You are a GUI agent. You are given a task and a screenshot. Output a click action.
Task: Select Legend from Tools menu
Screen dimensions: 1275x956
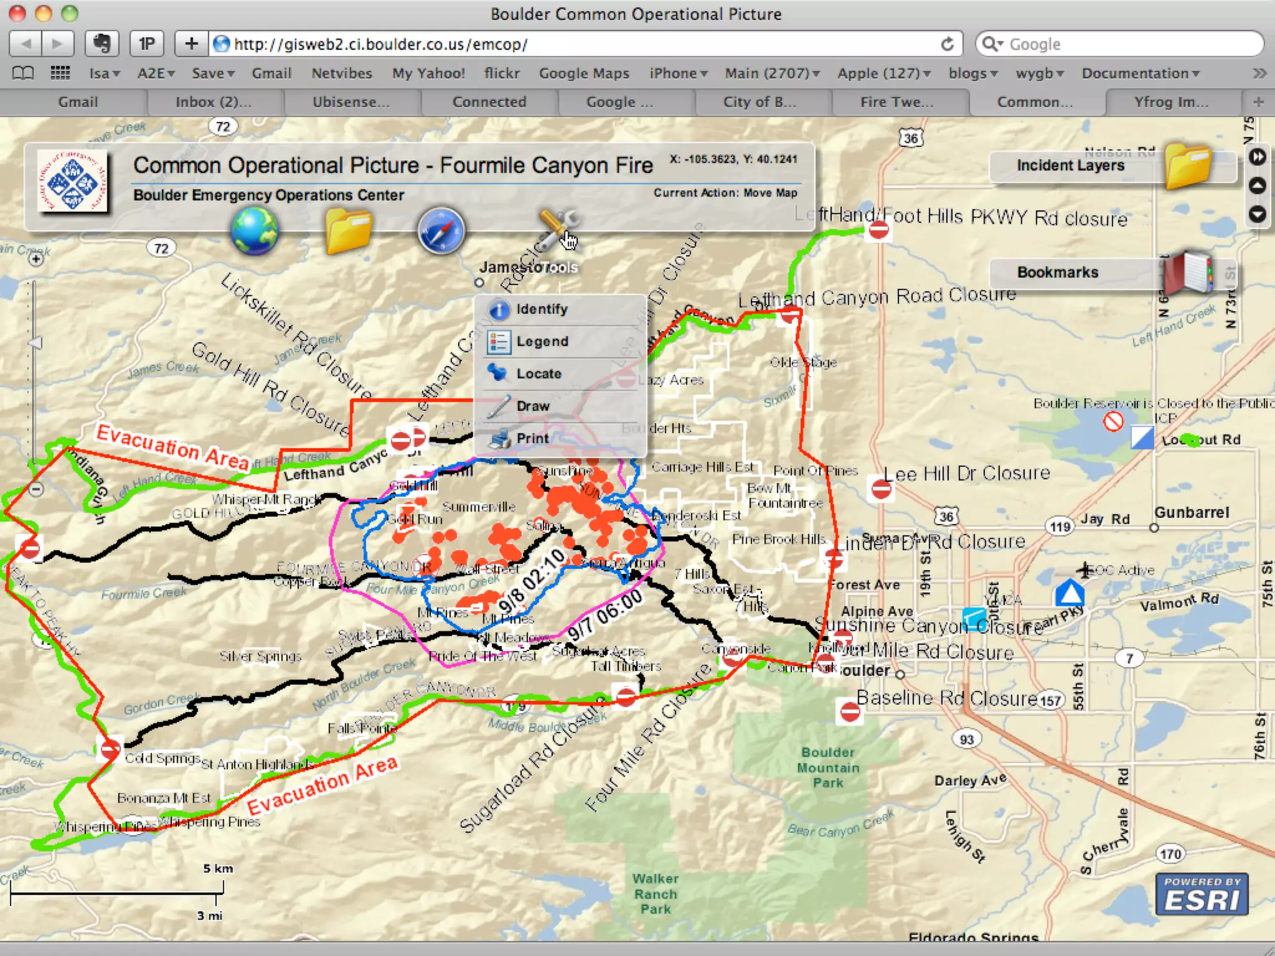tap(542, 342)
